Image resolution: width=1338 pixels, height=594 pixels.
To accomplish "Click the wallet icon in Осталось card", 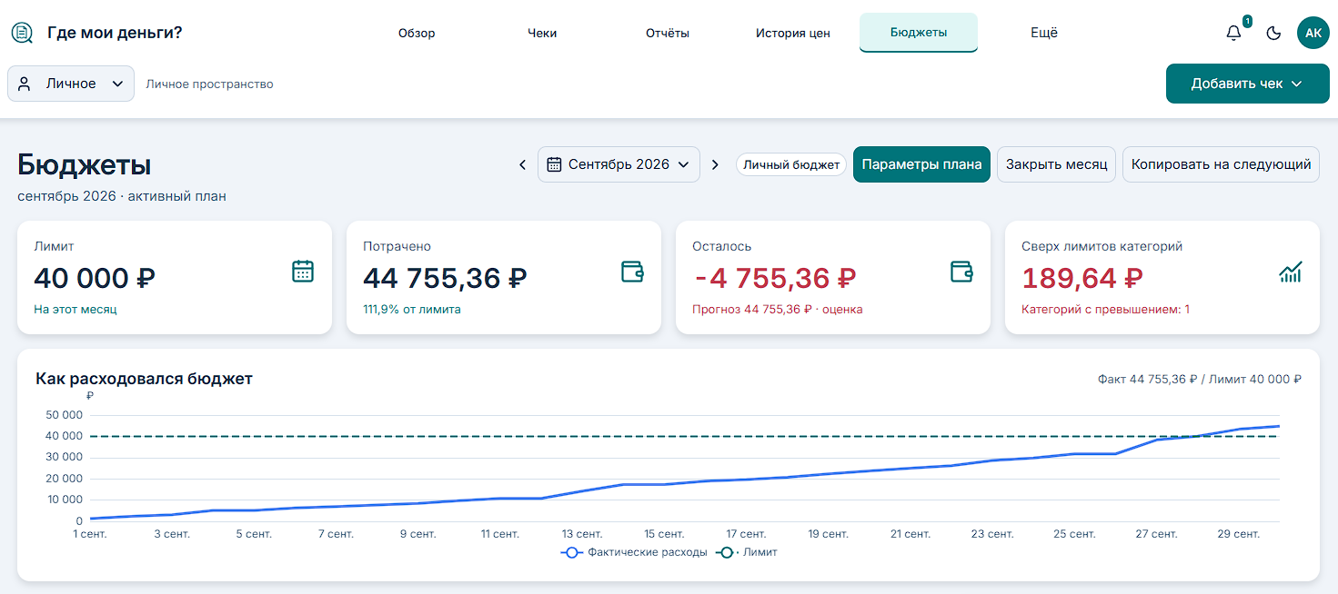I will [961, 271].
